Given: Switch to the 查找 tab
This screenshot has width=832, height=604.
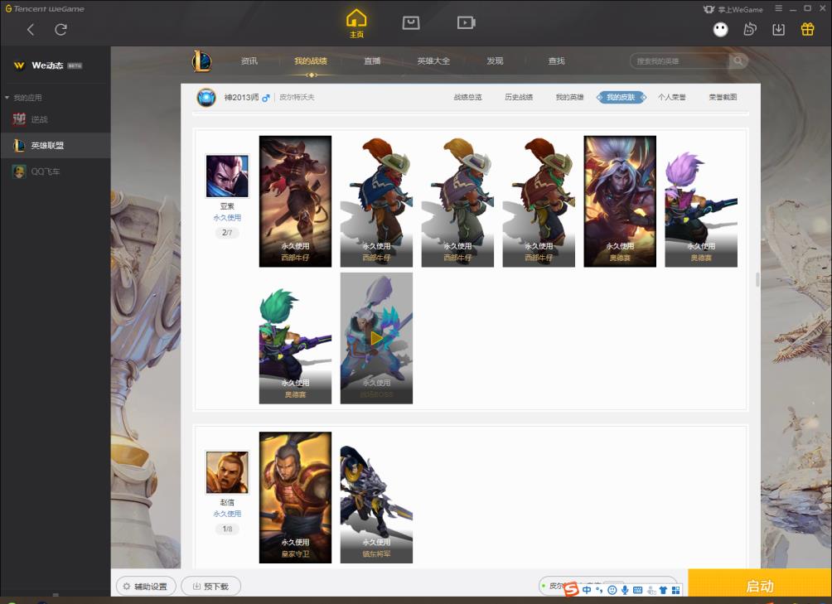Looking at the screenshot, I should coord(556,61).
